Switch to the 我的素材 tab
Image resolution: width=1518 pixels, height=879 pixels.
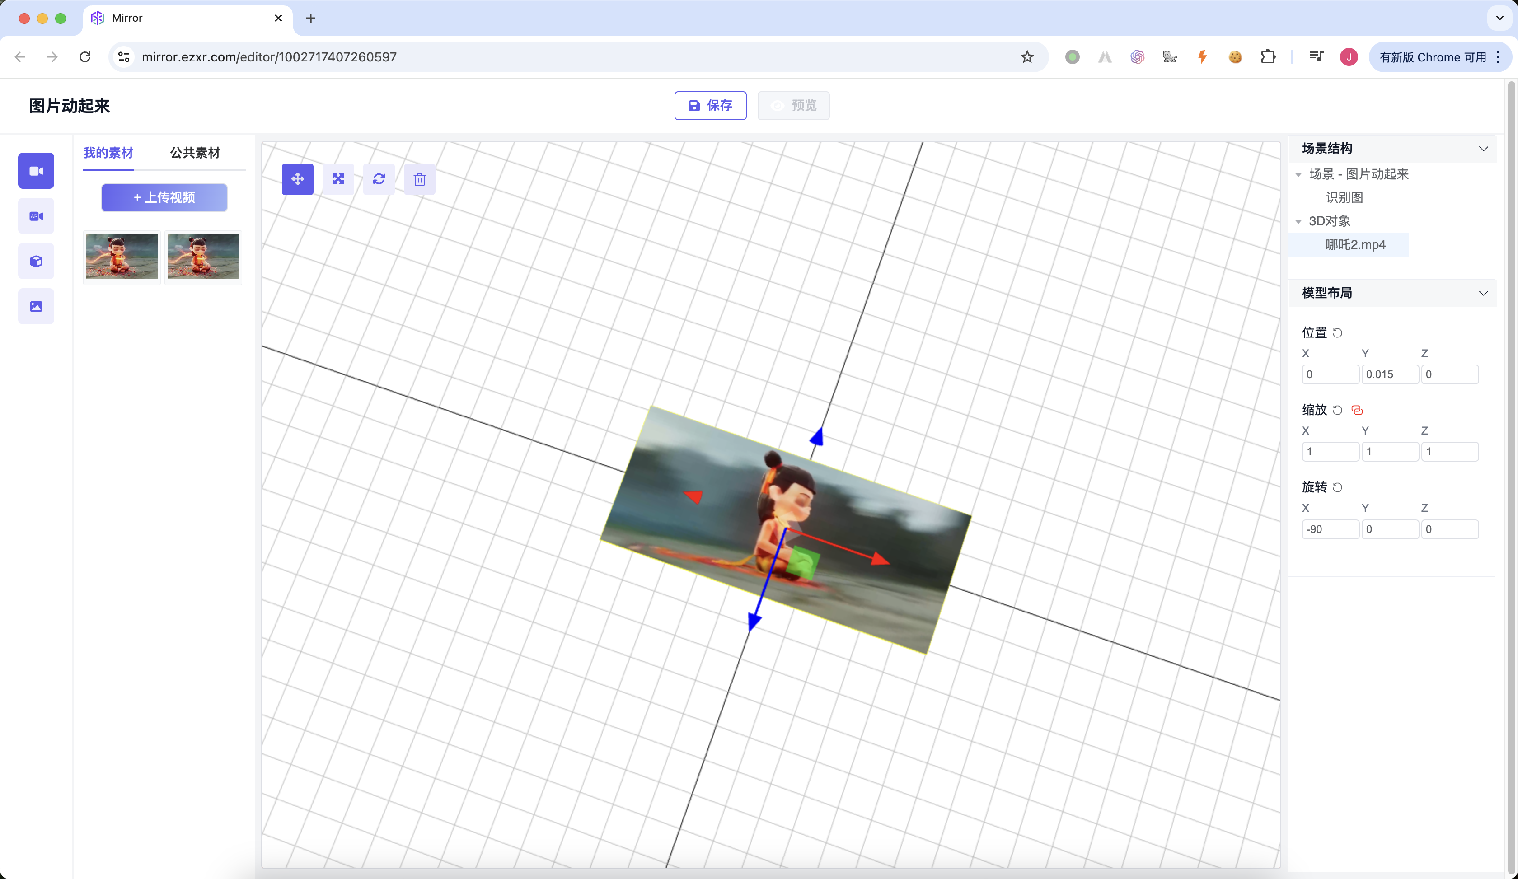point(108,153)
